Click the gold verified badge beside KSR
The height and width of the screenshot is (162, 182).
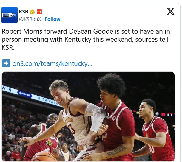(32, 12)
